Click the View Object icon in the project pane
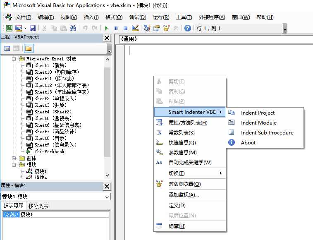The image size is (313, 240). (17, 48)
